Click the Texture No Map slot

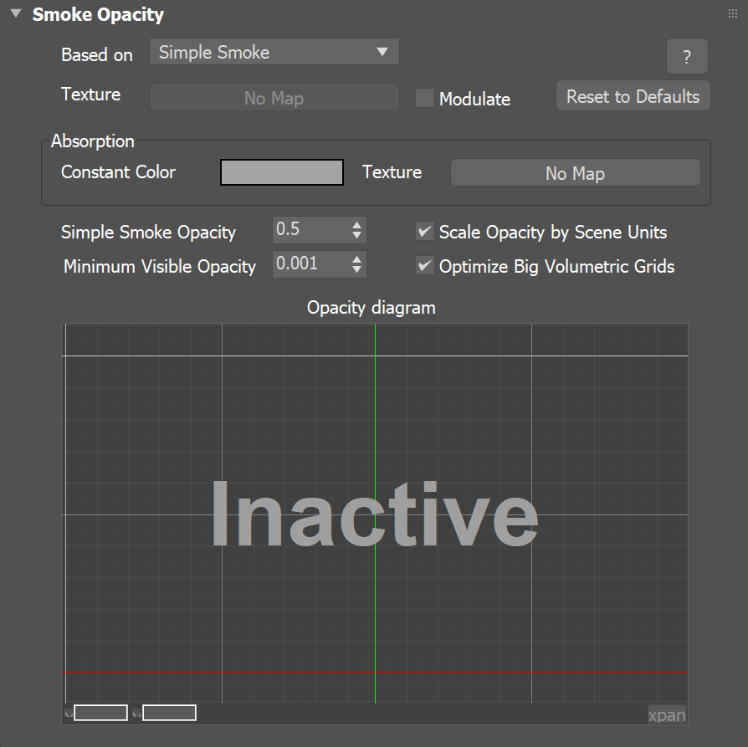(274, 98)
